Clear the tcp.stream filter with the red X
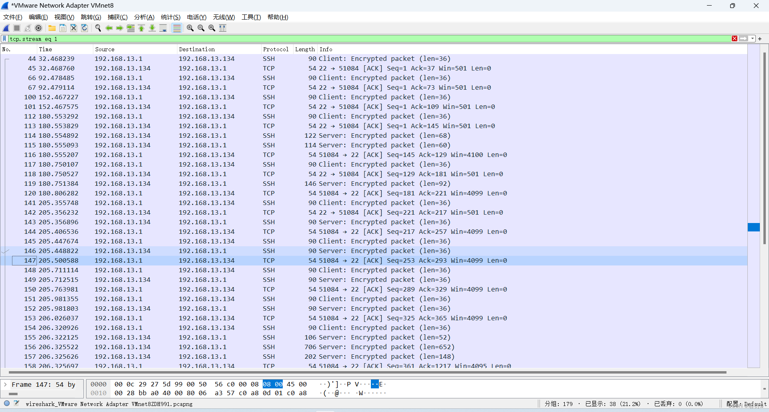The height and width of the screenshot is (412, 769). click(734, 38)
